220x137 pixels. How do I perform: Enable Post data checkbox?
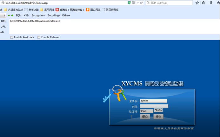[x=11, y=37]
